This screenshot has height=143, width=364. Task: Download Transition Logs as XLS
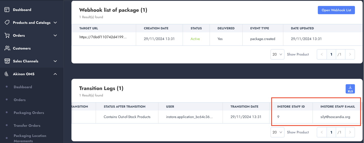(350, 89)
